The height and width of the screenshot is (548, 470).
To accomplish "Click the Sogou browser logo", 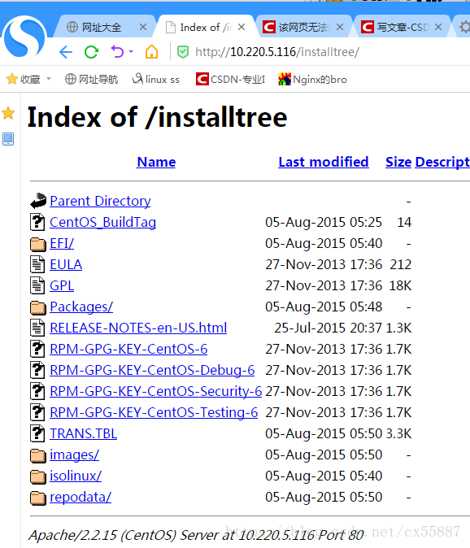I will pyautogui.click(x=24, y=37).
